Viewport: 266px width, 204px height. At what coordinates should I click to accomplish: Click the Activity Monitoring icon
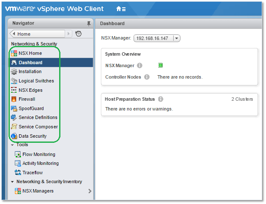coord(17,163)
